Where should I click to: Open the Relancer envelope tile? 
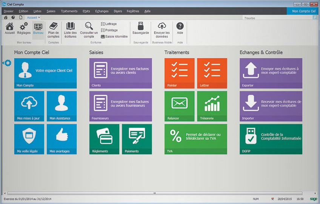click(x=179, y=106)
